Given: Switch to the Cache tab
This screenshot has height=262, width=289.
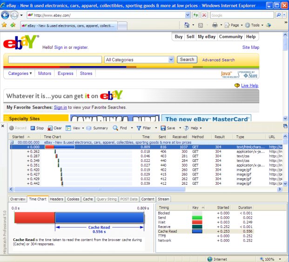Looking at the screenshot, I should pyautogui.click(x=88, y=199).
